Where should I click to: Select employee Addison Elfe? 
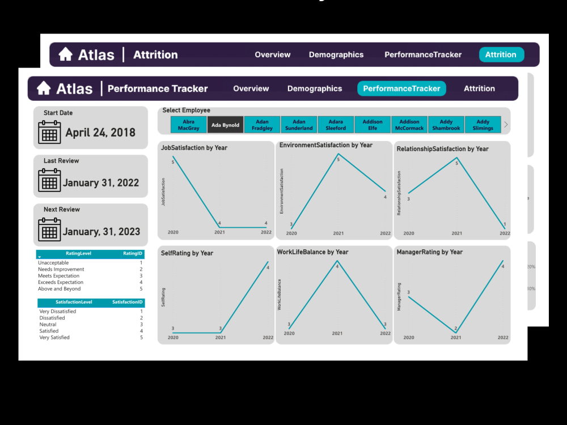coord(372,124)
